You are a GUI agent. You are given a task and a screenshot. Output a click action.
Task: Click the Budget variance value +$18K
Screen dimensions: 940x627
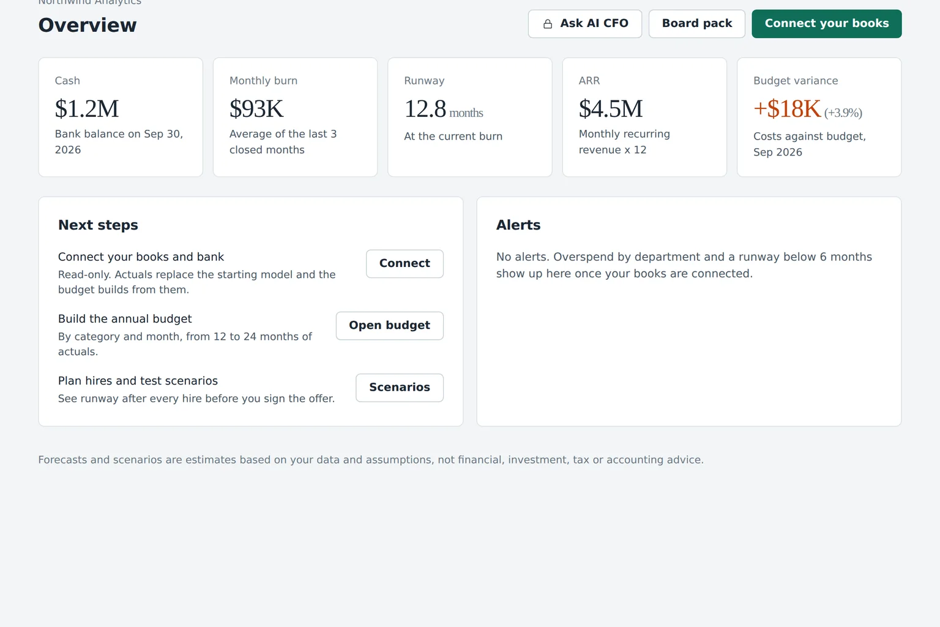(x=787, y=109)
